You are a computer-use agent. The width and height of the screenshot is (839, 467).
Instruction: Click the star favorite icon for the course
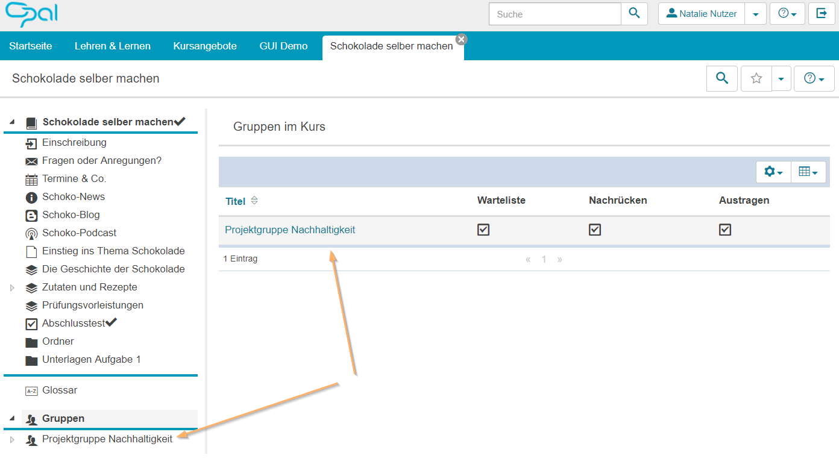point(756,78)
